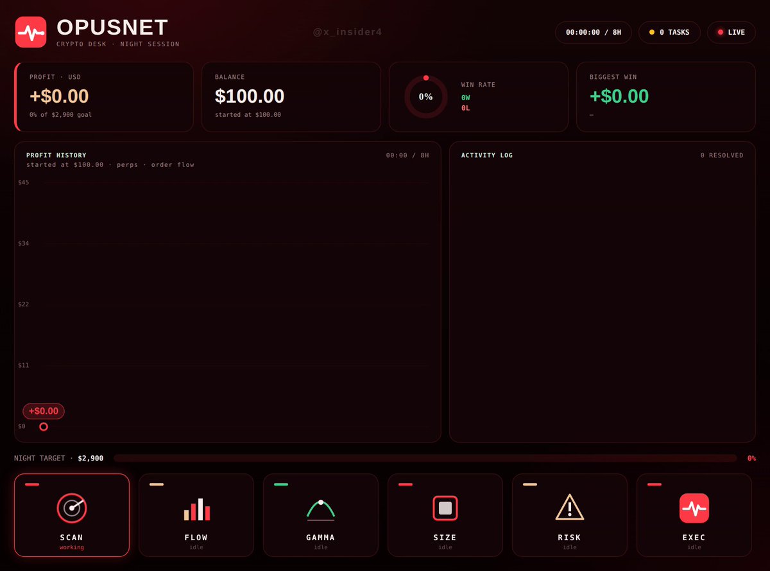This screenshot has height=571, width=770.
Task: Click the ACTIVITY LOG heading
Action: click(x=487, y=155)
